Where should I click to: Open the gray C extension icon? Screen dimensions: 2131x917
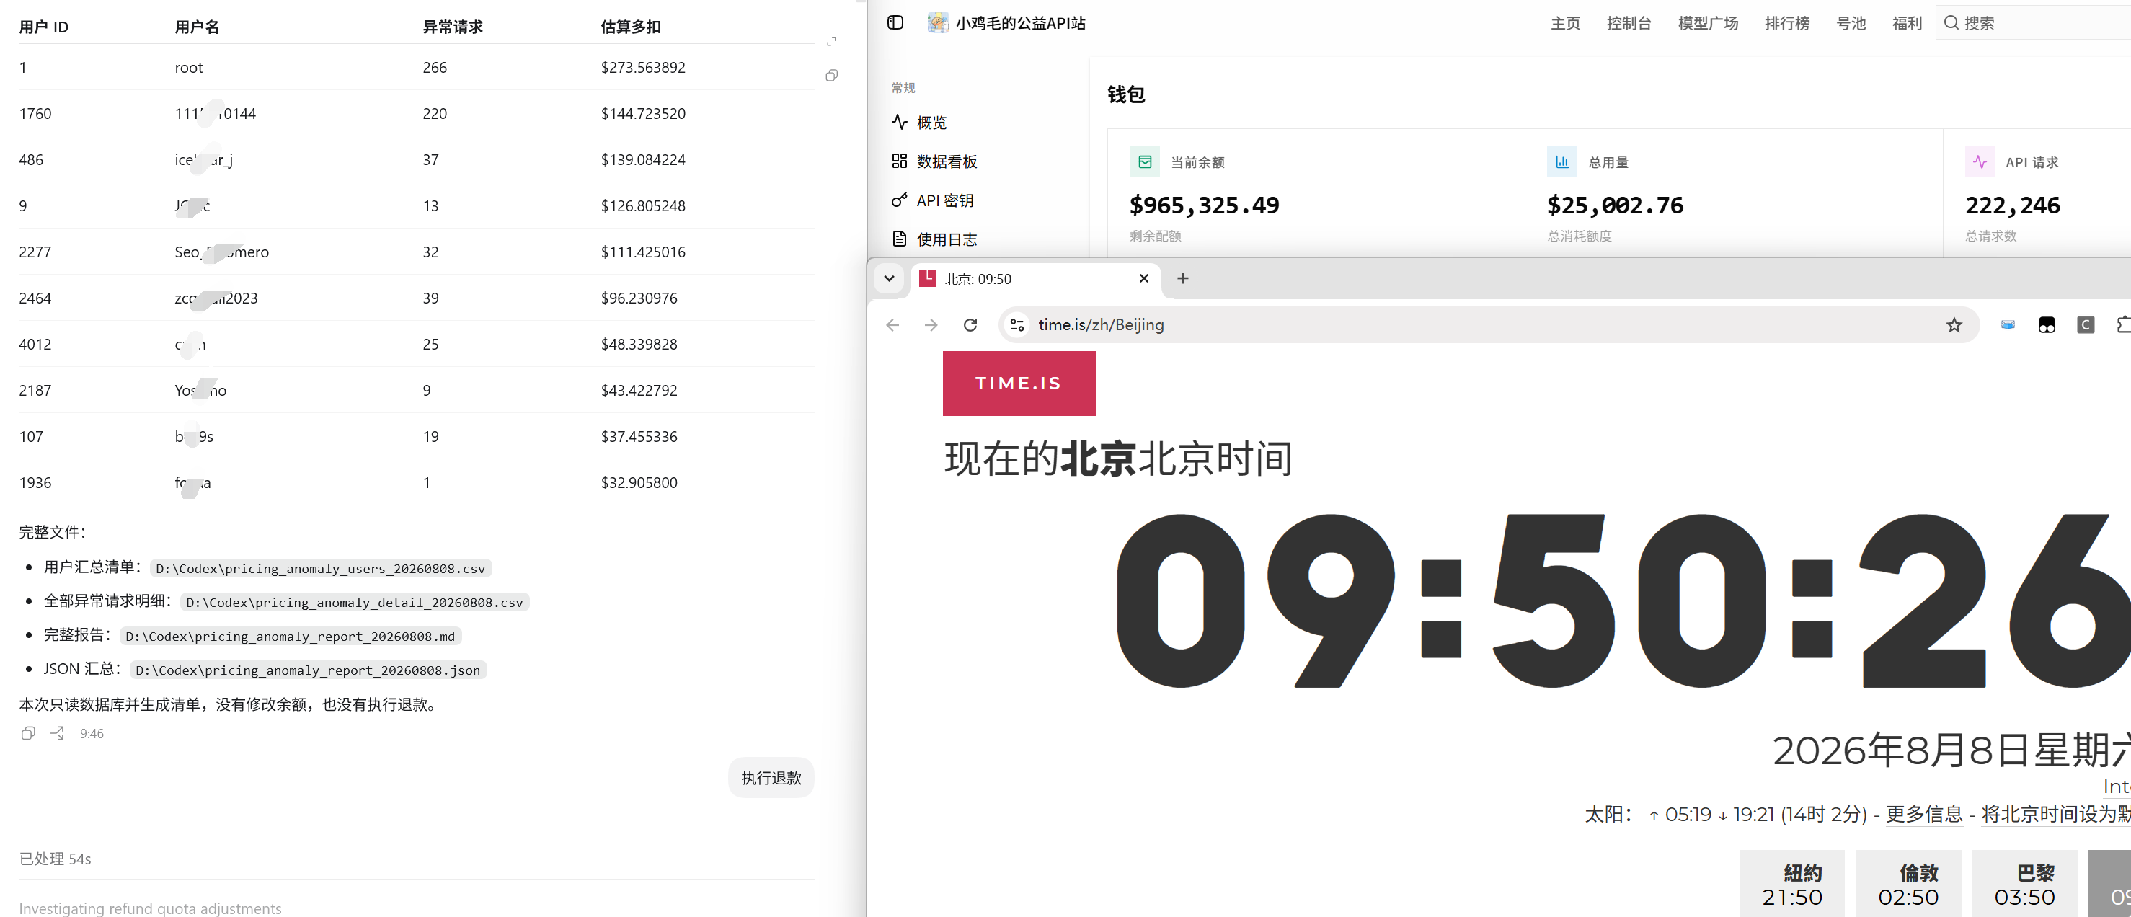click(x=2086, y=325)
